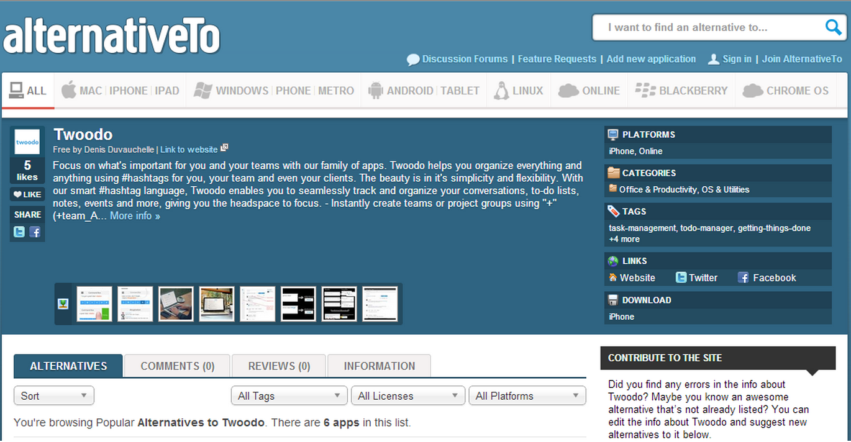Click the Contribute to the Site header
The height and width of the screenshot is (442, 851).
tap(718, 358)
